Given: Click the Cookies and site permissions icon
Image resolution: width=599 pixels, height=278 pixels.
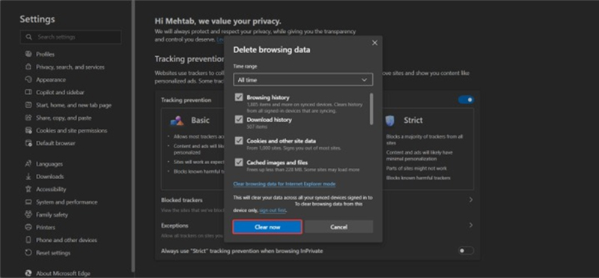Looking at the screenshot, I should (x=28, y=130).
